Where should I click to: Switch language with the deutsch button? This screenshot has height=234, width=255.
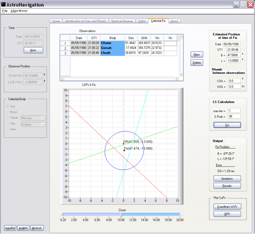[37, 228]
